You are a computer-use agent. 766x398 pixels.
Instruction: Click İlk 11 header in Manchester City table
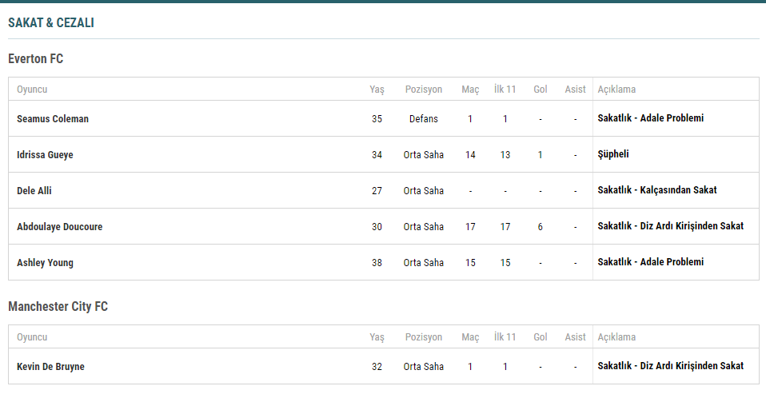pyautogui.click(x=505, y=337)
